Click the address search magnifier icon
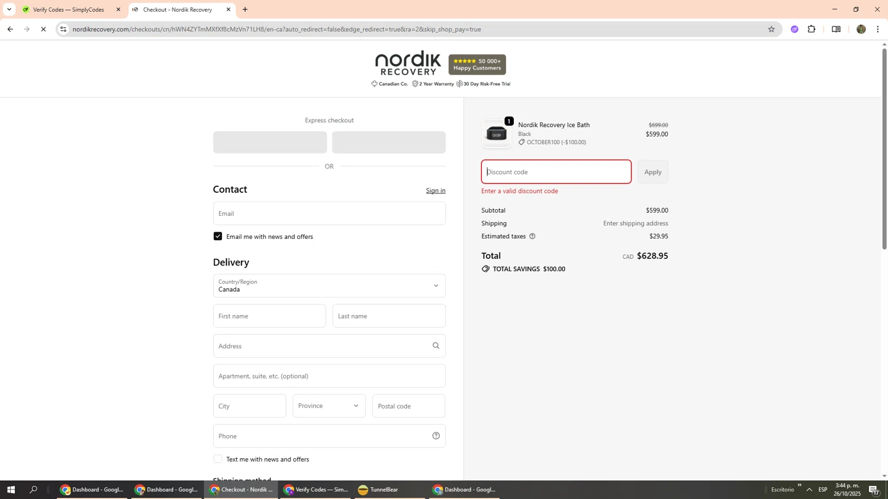 [436, 346]
